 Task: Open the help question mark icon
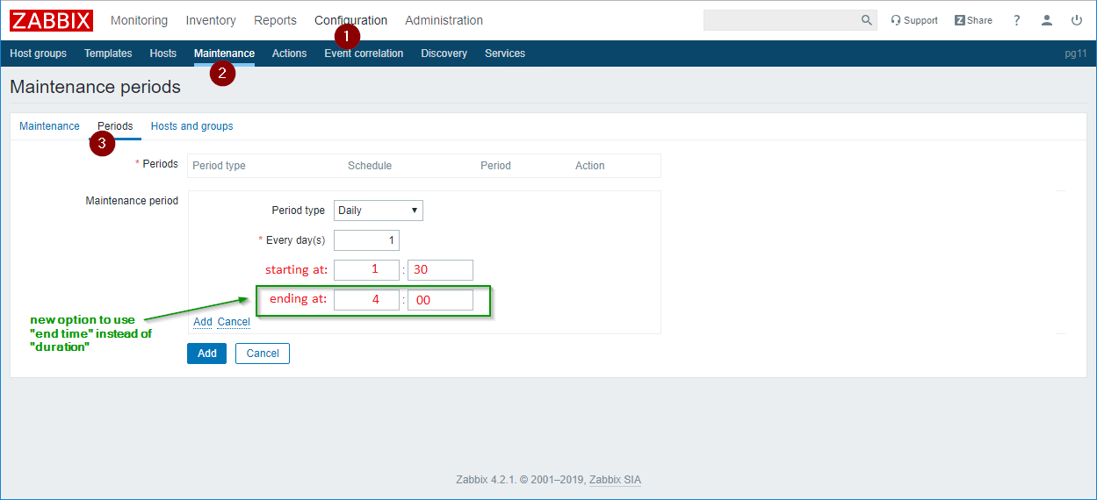(1017, 20)
